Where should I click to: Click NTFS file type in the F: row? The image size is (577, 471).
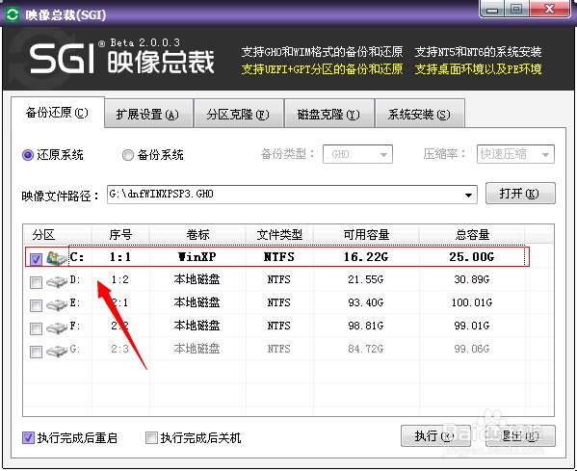(279, 326)
